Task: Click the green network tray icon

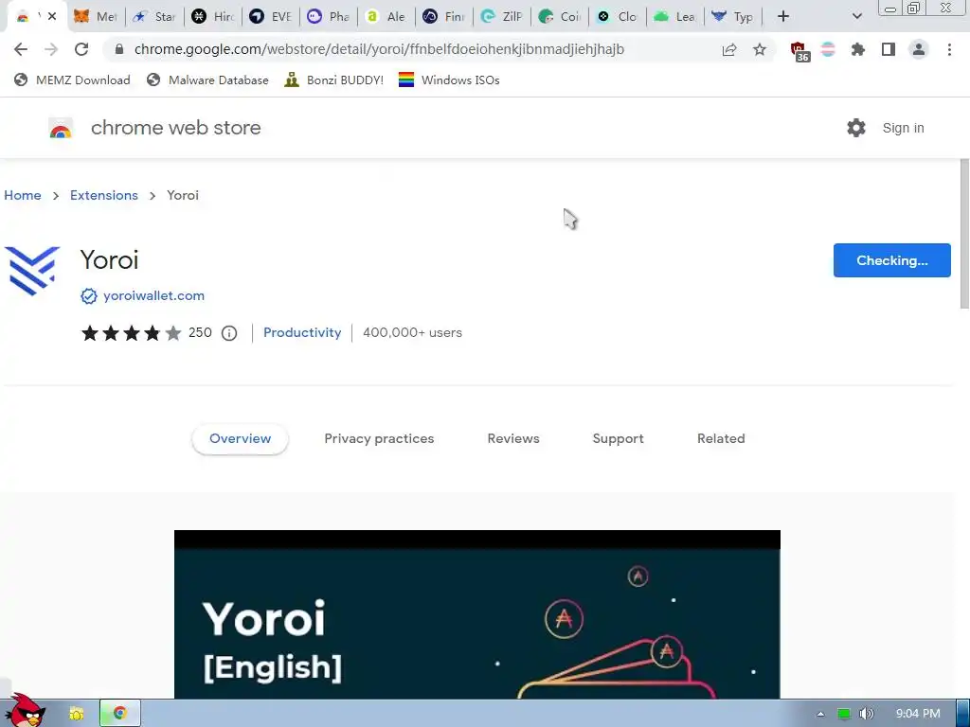Action: click(843, 714)
